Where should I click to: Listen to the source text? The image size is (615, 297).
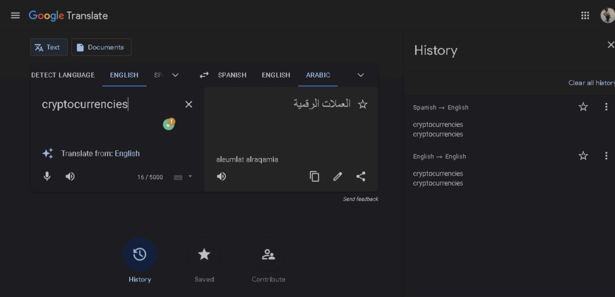coord(70,177)
